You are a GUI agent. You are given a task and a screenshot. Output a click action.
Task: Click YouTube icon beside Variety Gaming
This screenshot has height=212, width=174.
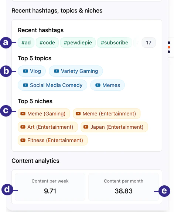tap(57, 71)
